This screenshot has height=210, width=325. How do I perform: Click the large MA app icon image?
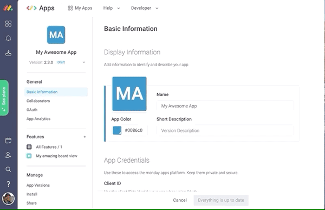pos(129,94)
